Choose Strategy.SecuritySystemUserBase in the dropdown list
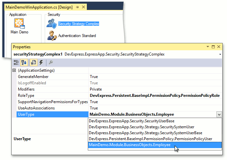 coord(155,133)
